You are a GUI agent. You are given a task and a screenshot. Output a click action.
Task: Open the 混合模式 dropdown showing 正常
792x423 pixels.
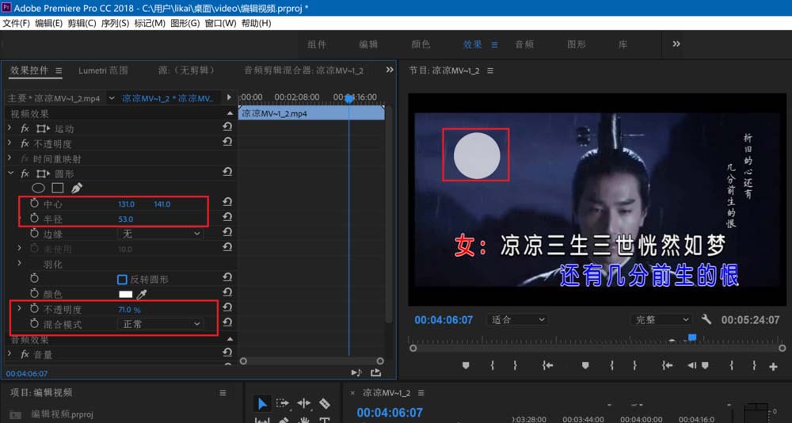(x=161, y=324)
